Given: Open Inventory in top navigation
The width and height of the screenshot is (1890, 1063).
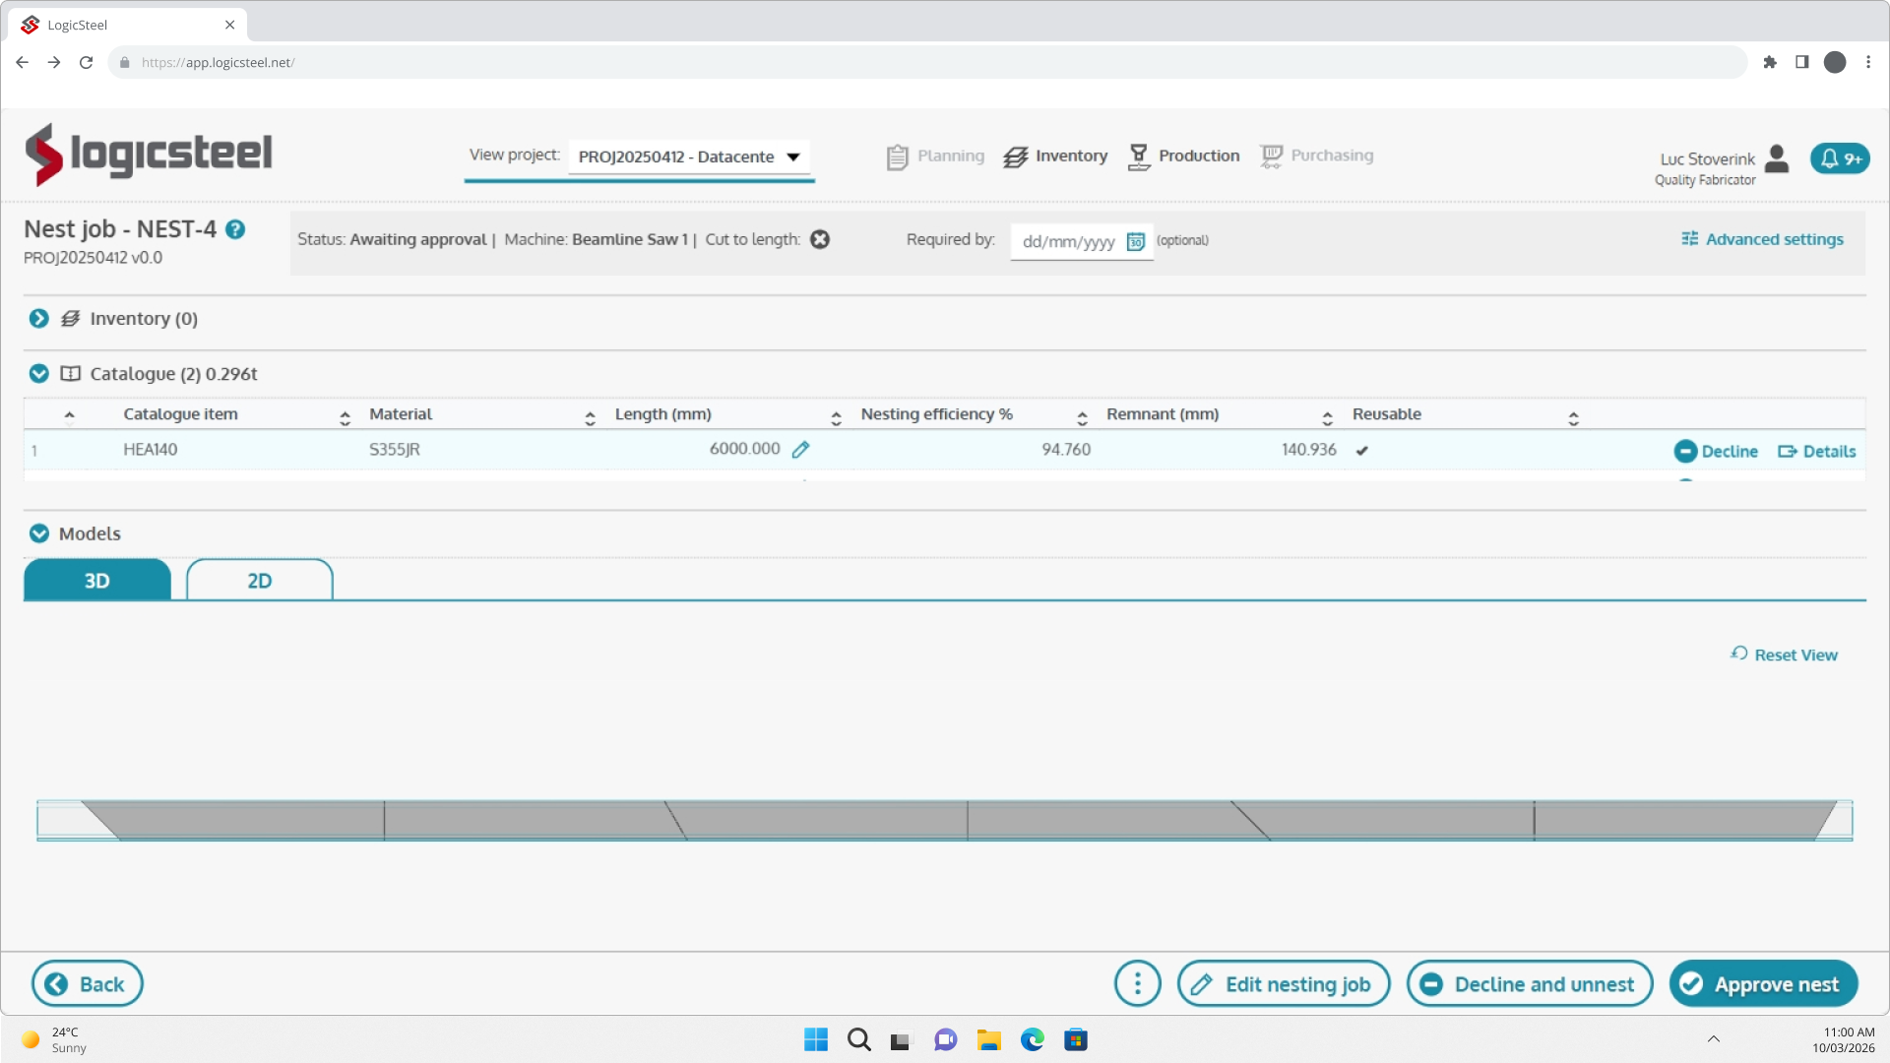Looking at the screenshot, I should [x=1055, y=156].
